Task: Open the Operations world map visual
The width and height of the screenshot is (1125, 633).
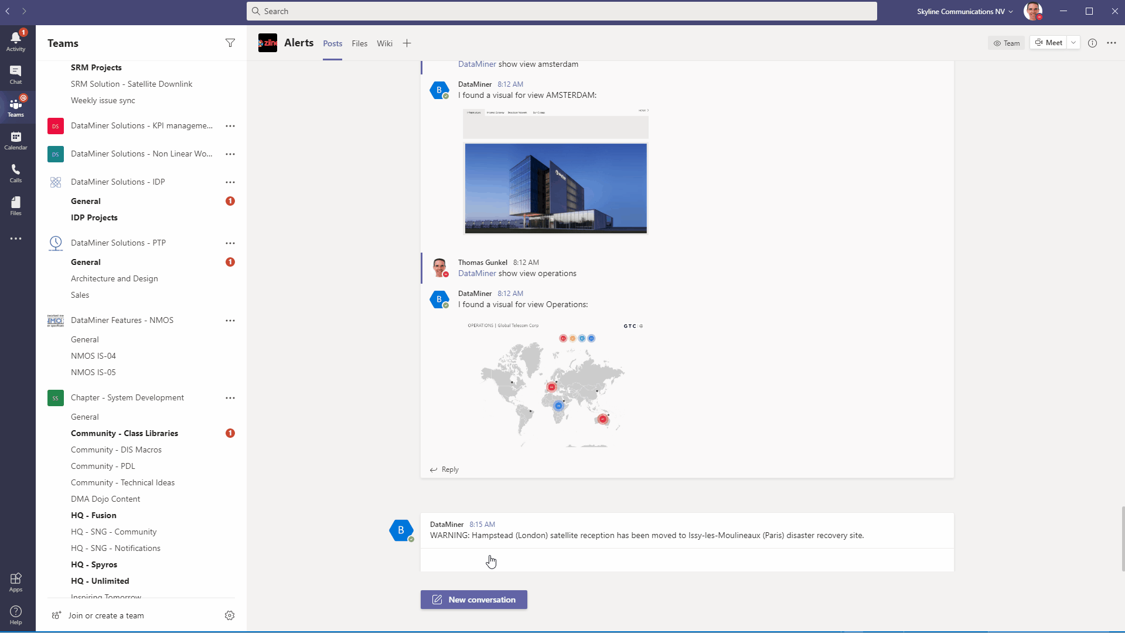Action: (555, 385)
